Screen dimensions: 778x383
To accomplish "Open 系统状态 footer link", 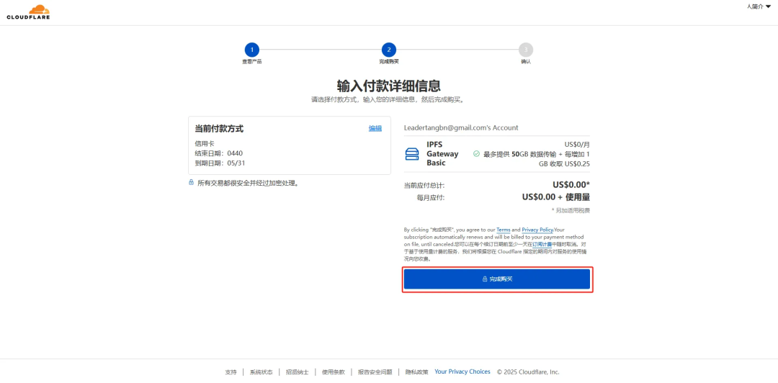I will coord(261,372).
